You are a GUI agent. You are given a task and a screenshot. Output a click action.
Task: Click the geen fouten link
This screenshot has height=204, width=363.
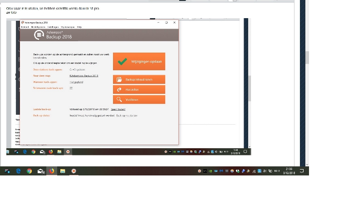pos(118,109)
